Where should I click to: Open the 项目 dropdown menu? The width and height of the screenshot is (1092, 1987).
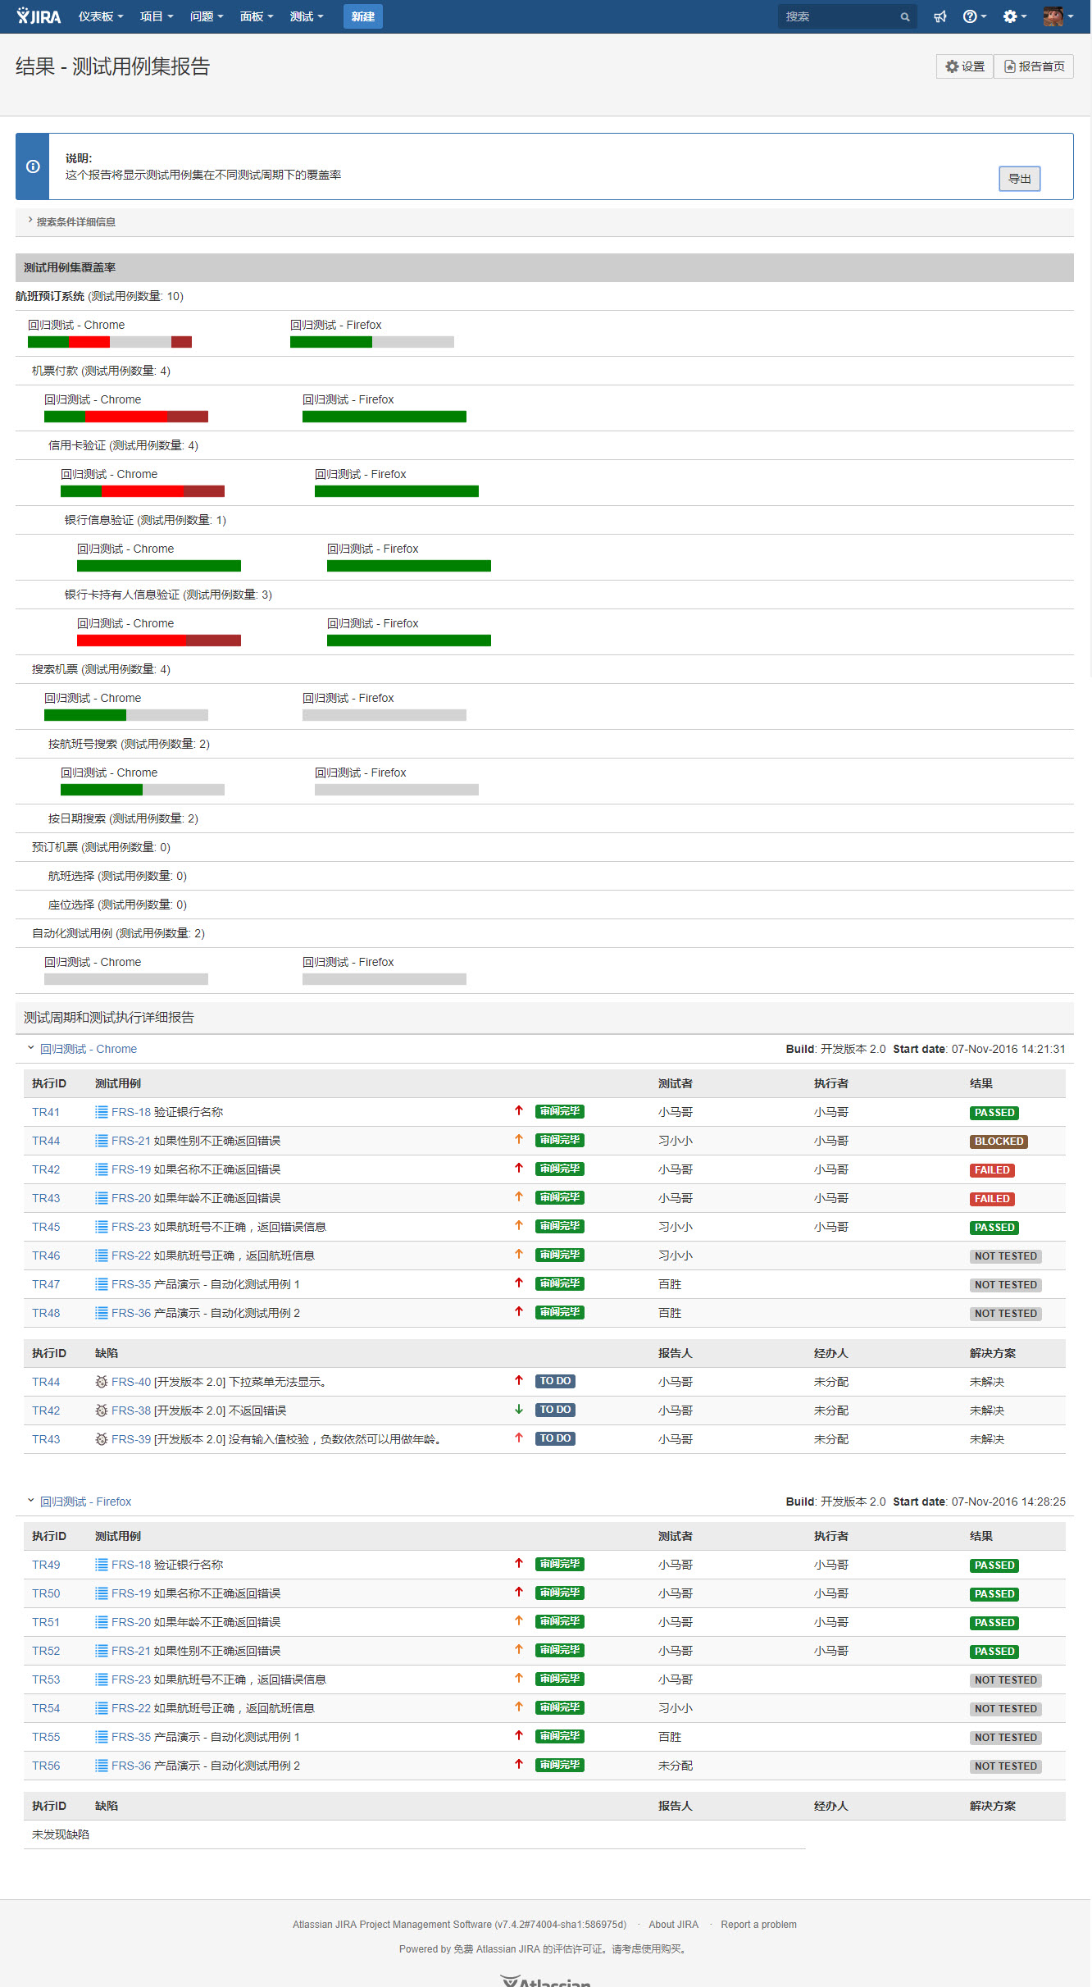tap(157, 16)
